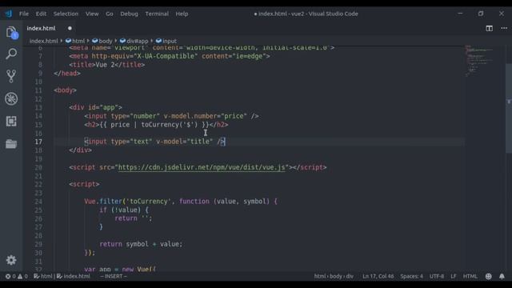
Task: Change encoding via UTF-8 status item
Action: click(x=437, y=276)
